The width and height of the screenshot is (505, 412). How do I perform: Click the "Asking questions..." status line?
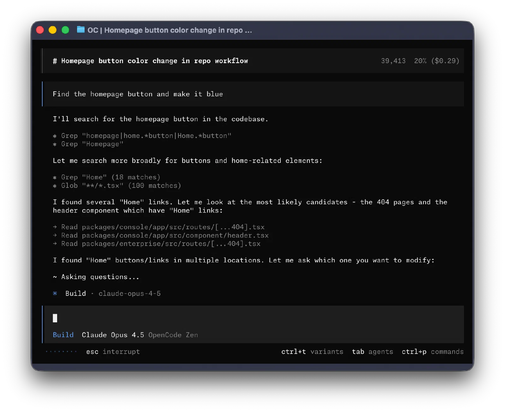[96, 277]
